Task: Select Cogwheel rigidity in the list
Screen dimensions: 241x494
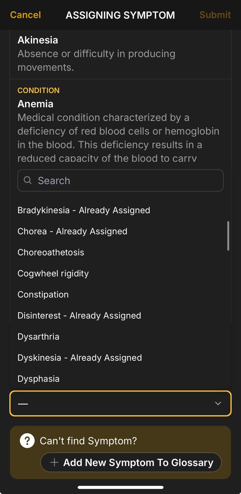Action: (53, 273)
